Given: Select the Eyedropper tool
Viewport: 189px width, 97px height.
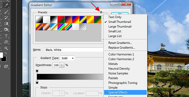Looking at the screenshot, I should click(6, 5).
